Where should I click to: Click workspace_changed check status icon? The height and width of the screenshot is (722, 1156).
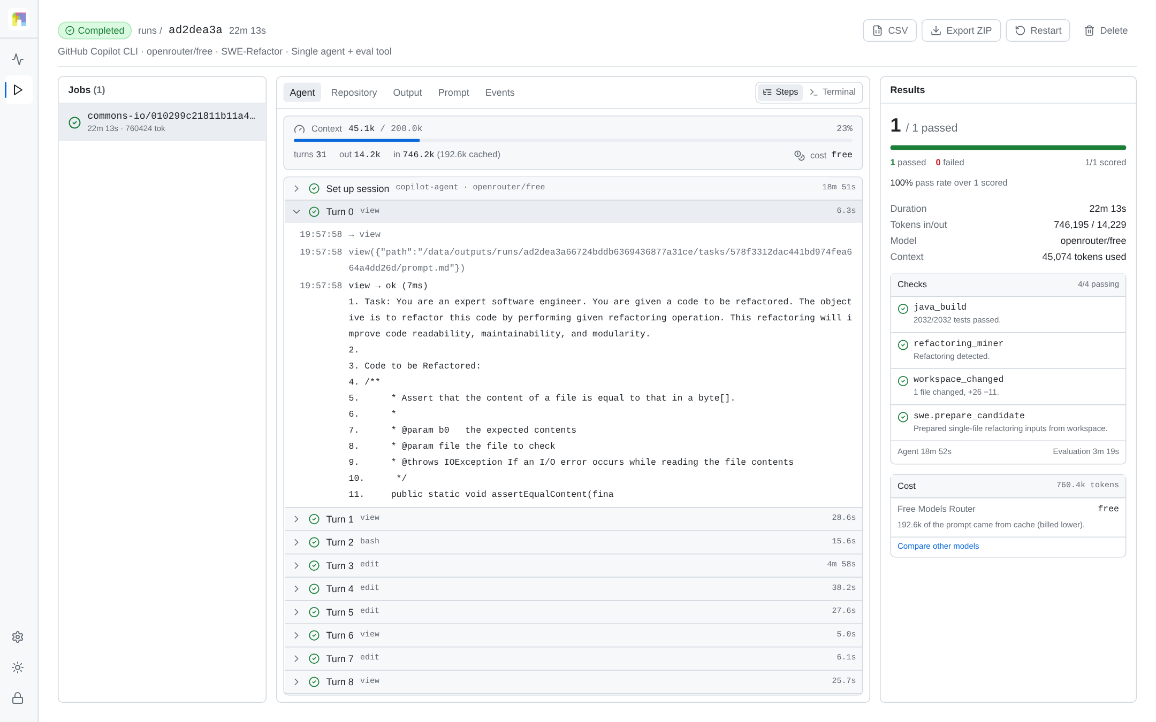(903, 381)
